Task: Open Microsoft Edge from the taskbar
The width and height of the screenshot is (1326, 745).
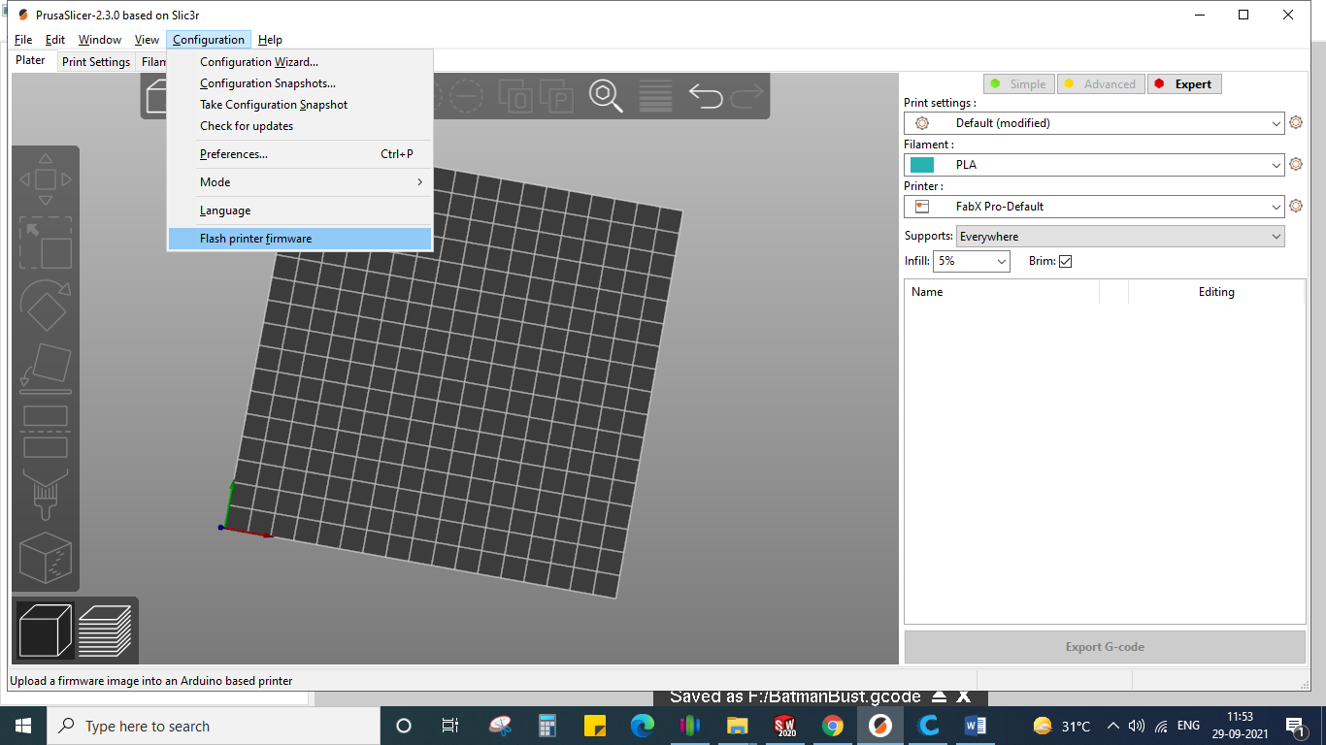Action: point(643,726)
